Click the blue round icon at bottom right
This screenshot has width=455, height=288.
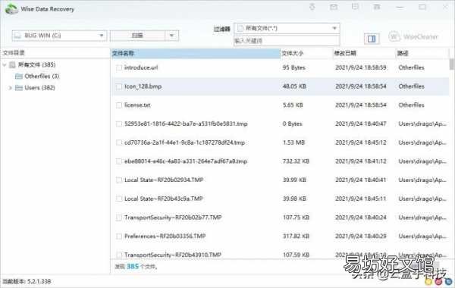tap(449, 281)
